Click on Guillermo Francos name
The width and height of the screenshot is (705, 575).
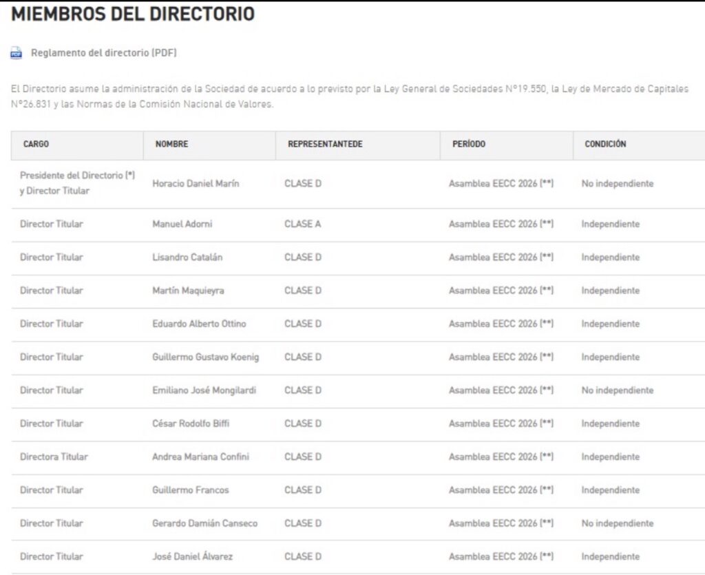(x=190, y=490)
